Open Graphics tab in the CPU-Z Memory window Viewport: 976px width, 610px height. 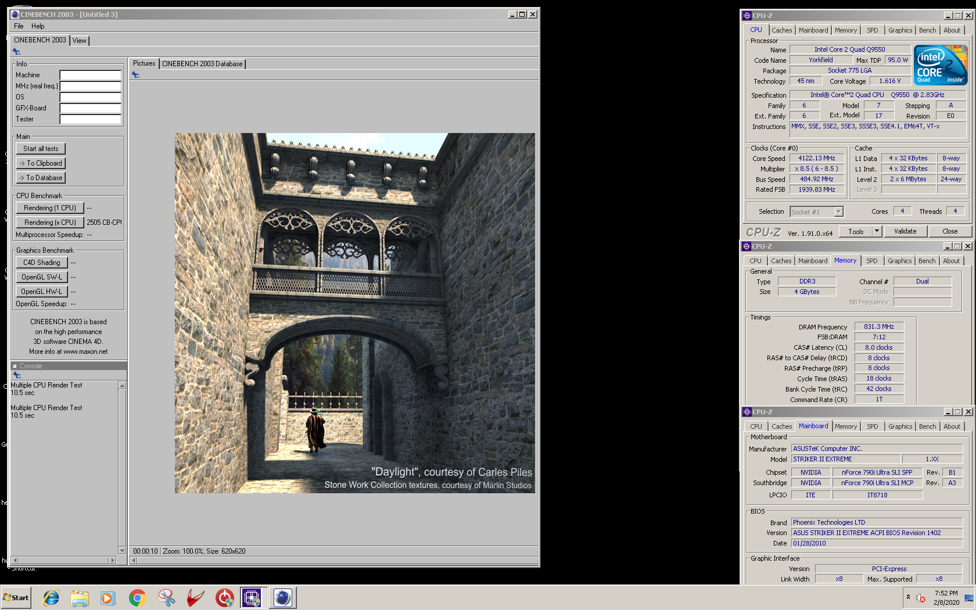tap(900, 261)
